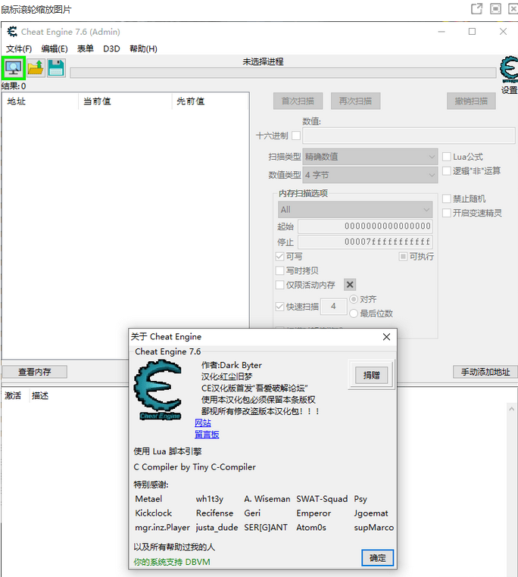Click the Cheat Engine title bar icon

click(x=12, y=32)
